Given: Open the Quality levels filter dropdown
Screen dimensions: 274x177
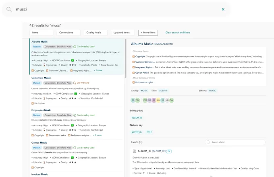Looking at the screenshot, I should point(96,33).
